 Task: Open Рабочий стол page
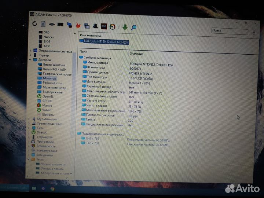coord(52,83)
